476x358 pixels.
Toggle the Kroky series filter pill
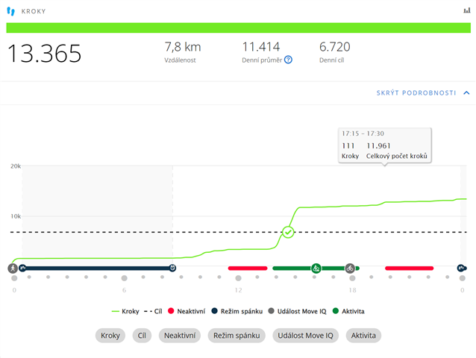coord(110,336)
